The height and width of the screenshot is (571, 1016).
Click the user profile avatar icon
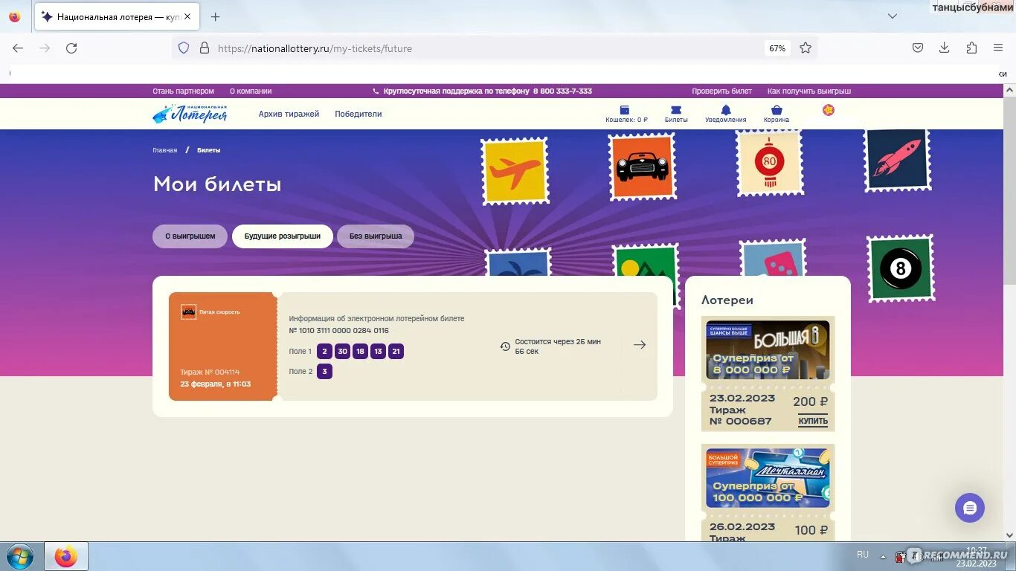pos(829,110)
